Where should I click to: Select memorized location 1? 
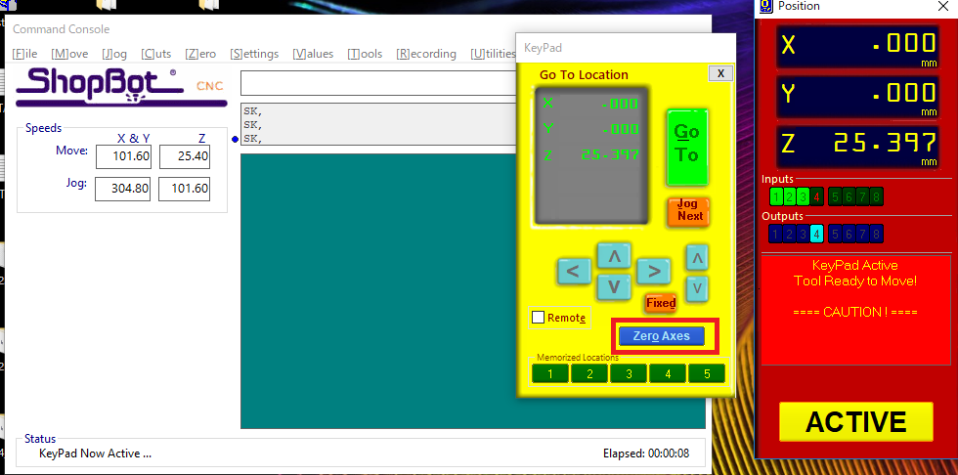[549, 373]
